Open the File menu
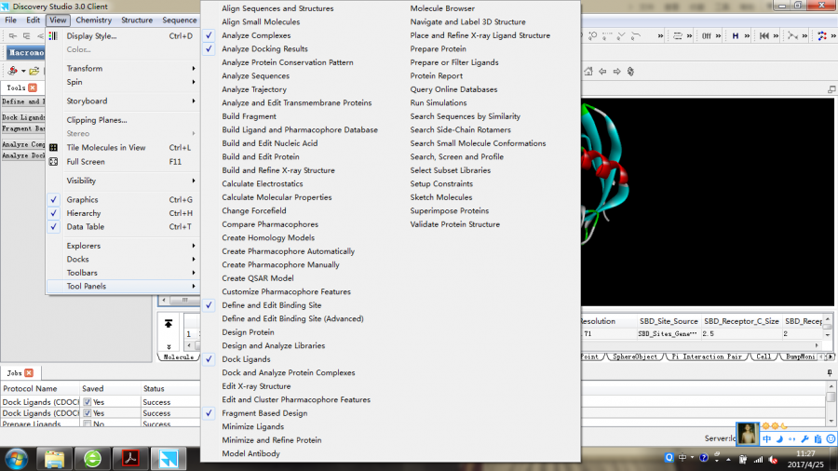This screenshot has width=838, height=471. click(x=10, y=20)
